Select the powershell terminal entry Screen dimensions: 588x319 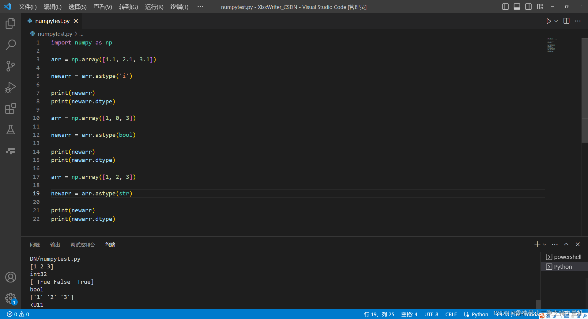pyautogui.click(x=564, y=257)
